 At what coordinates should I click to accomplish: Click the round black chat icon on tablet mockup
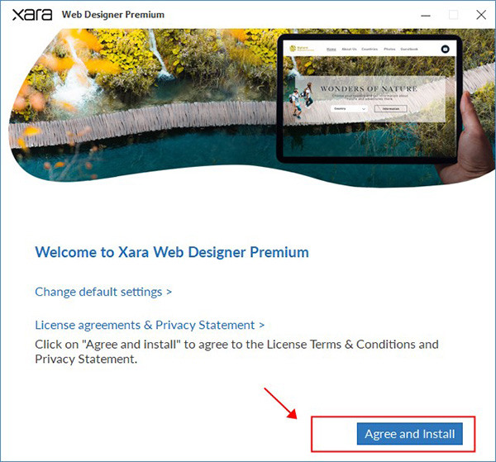pyautogui.click(x=445, y=49)
